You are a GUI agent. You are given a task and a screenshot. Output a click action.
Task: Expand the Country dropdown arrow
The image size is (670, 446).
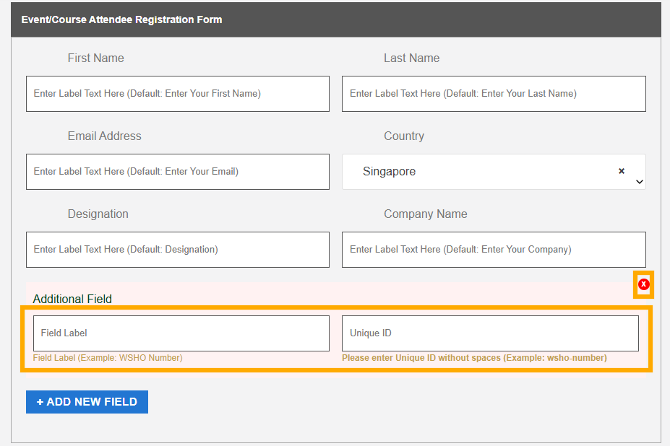click(x=639, y=183)
